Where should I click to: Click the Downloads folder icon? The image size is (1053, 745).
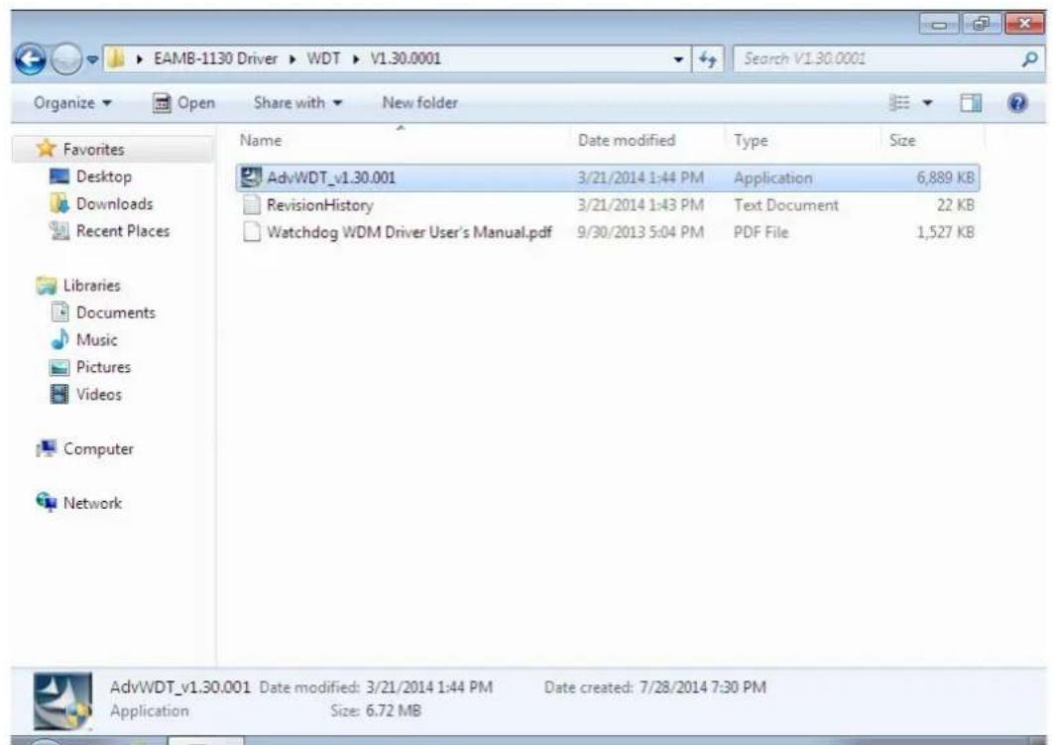[x=59, y=203]
